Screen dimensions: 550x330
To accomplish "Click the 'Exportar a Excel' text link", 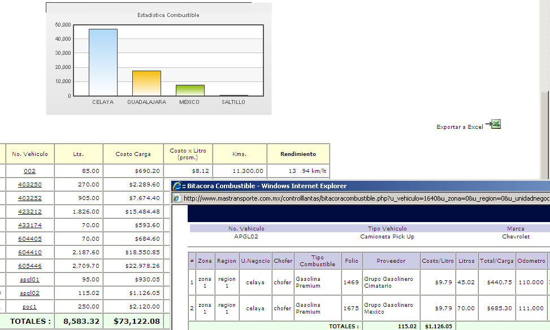I will tap(460, 127).
